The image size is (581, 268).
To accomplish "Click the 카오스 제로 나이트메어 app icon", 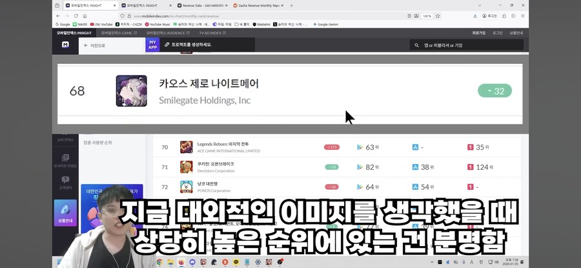I will [131, 91].
